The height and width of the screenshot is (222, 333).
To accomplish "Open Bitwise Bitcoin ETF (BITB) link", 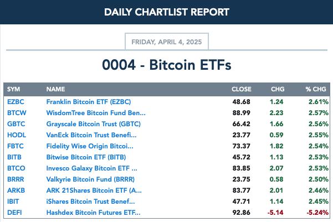I will pyautogui.click(x=86, y=157).
